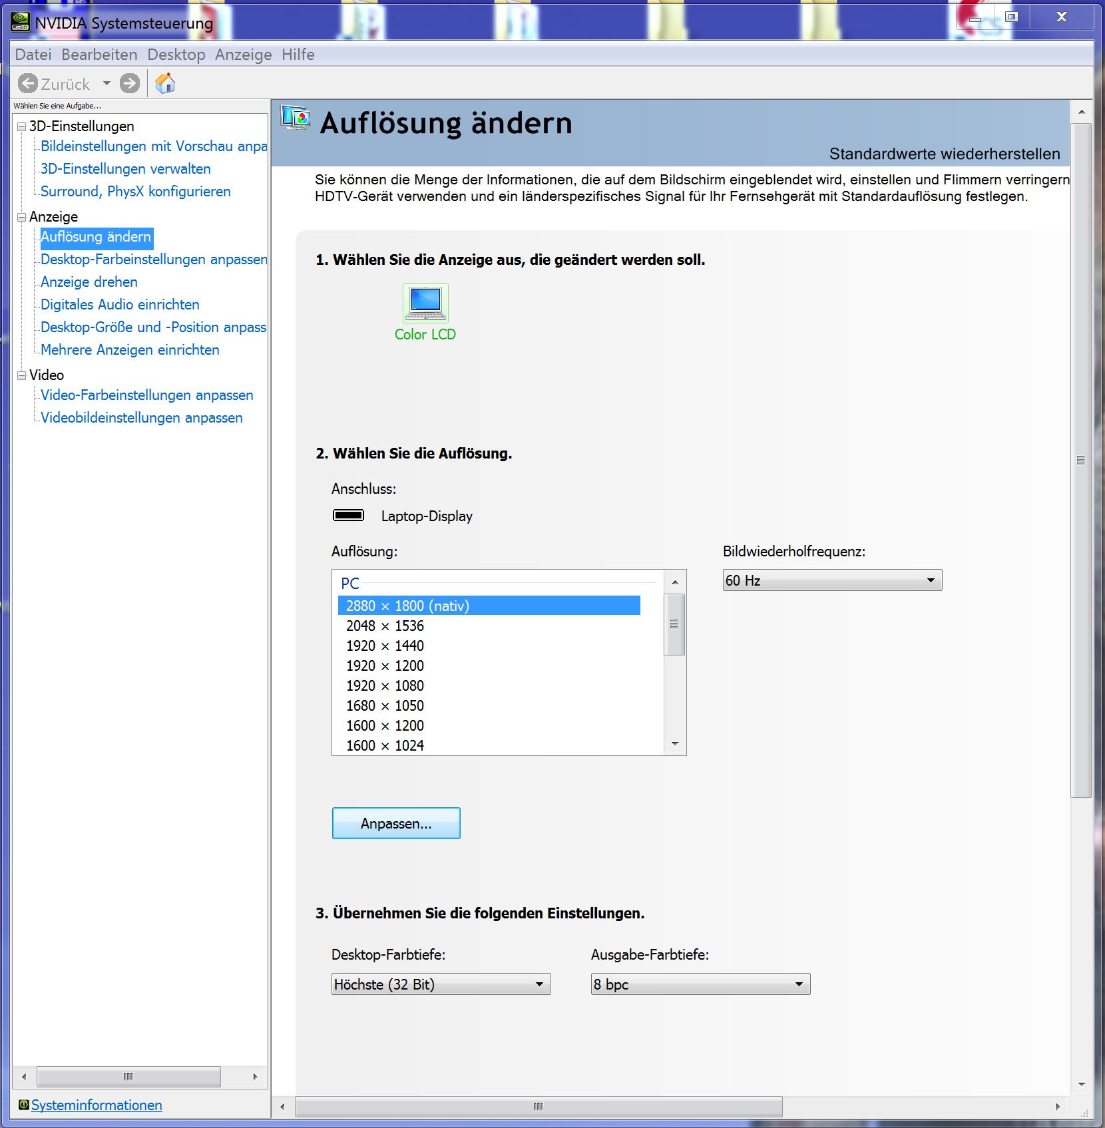Maximize the NVIDIA Systemsteuerung window
Viewport: 1105px width, 1128px height.
pos(1012,17)
